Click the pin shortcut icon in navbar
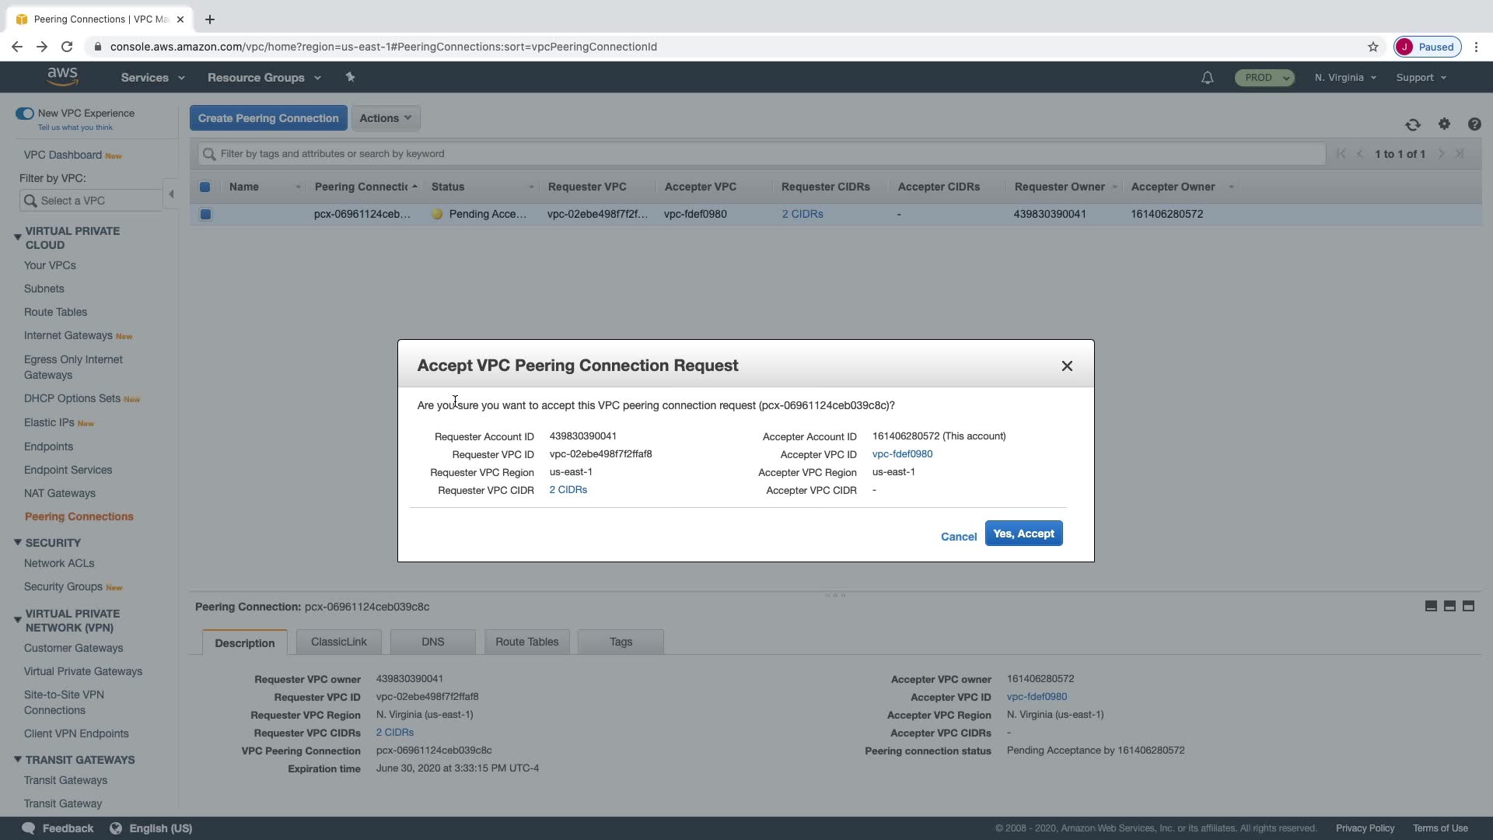The width and height of the screenshot is (1493, 840). point(350,77)
